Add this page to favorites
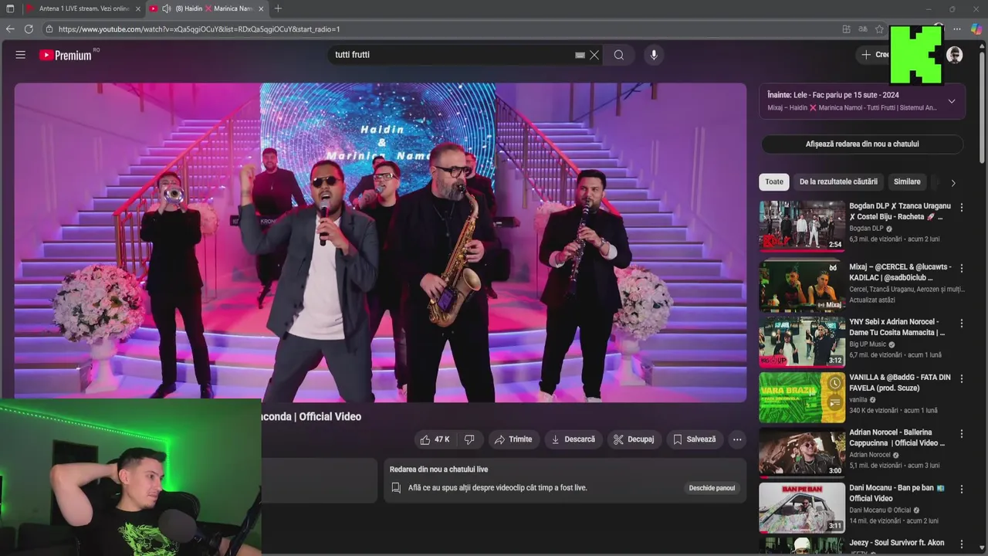This screenshot has height=556, width=988. pos(879,29)
